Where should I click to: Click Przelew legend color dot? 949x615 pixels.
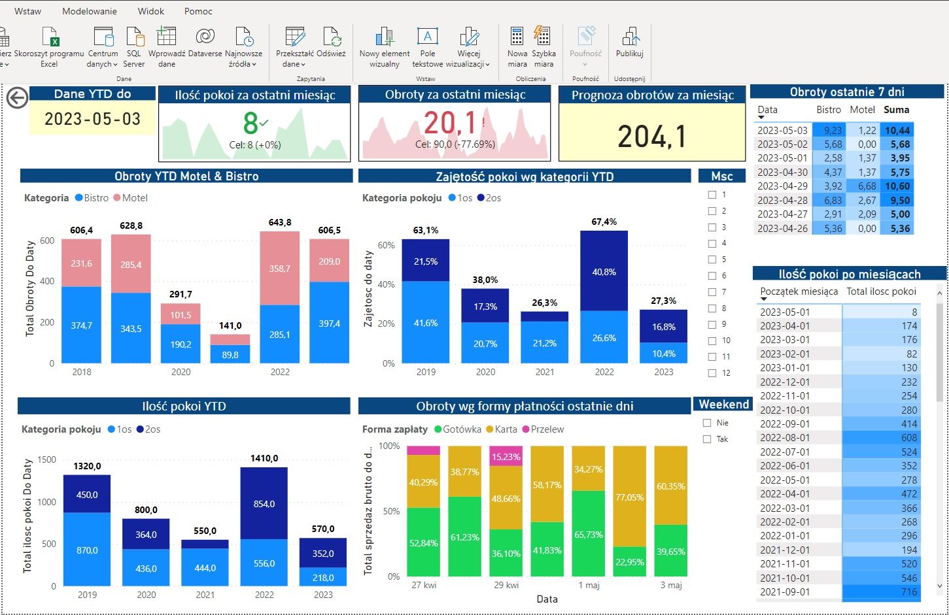click(x=525, y=429)
